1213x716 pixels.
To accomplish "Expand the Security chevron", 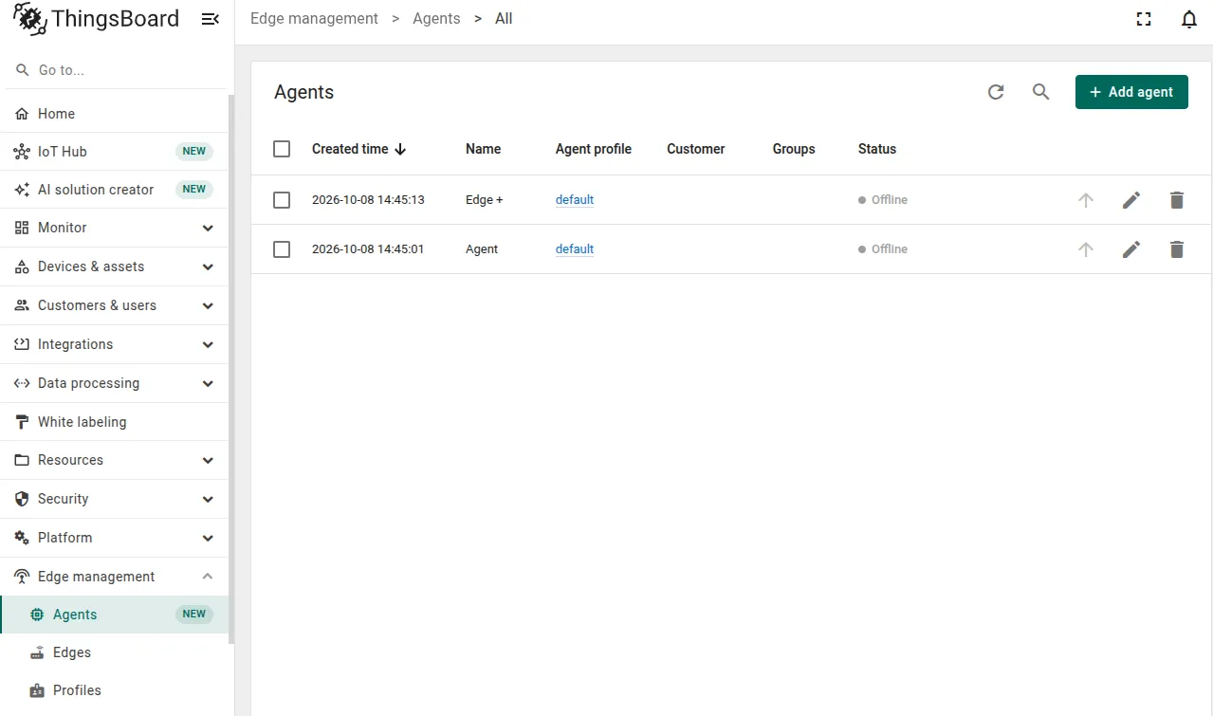I will (208, 499).
